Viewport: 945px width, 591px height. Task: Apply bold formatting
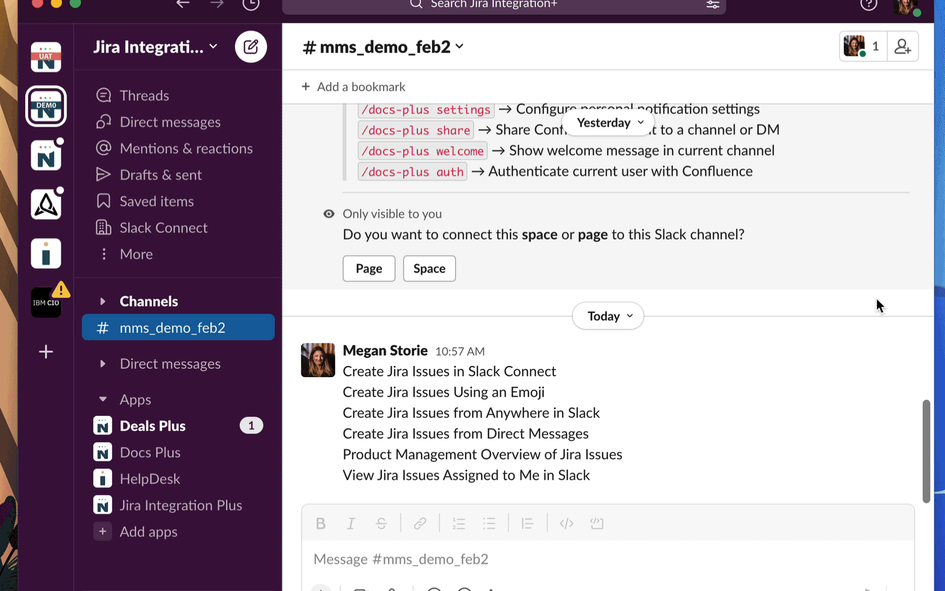pyautogui.click(x=321, y=523)
